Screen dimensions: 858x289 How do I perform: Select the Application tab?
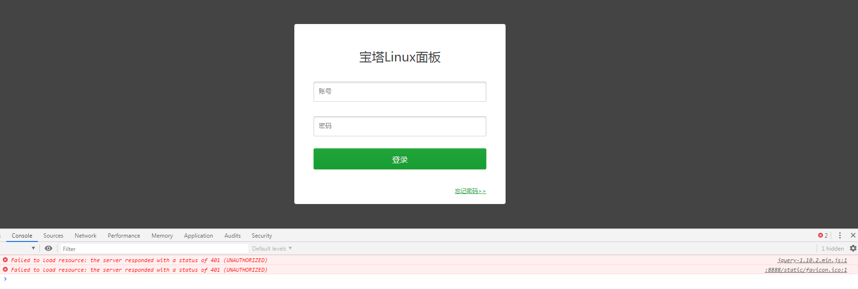(x=198, y=236)
